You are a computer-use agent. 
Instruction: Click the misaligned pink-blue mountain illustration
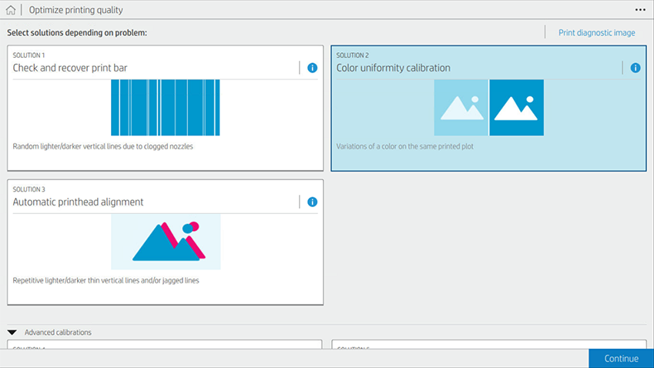click(166, 241)
